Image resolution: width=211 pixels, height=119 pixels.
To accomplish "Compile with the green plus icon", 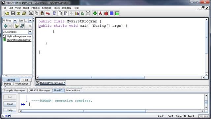I will tap(95, 13).
